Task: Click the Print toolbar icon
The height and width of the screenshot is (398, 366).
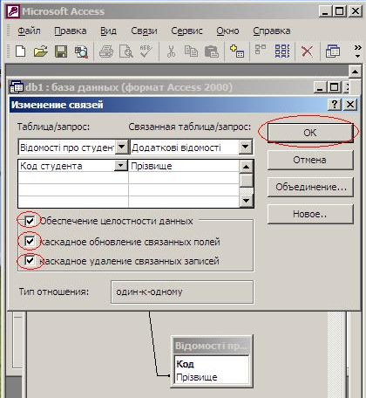Action: coord(106,51)
